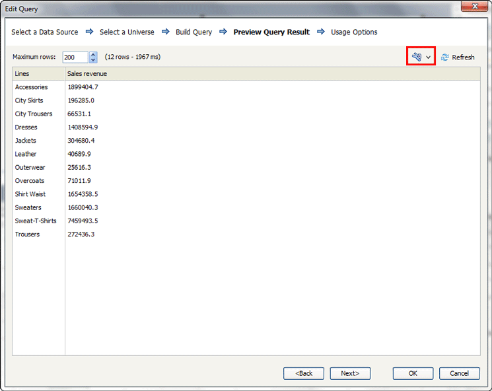Close the Edit Query dialog

pos(475,6)
